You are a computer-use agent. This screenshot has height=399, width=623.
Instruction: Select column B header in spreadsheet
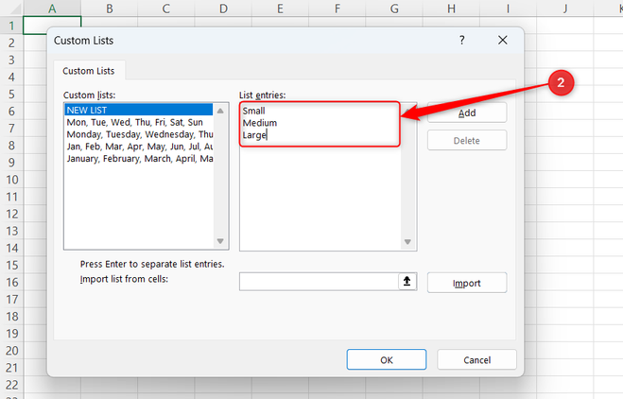pyautogui.click(x=110, y=9)
